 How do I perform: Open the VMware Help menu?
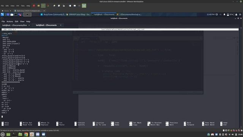click(x=28, y=6)
